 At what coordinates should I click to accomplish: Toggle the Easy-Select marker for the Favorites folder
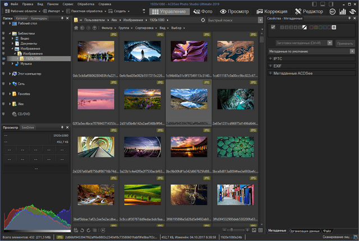point(3,94)
